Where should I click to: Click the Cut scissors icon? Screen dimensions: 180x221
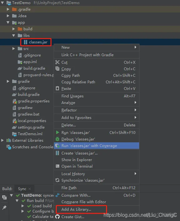coord(57,62)
